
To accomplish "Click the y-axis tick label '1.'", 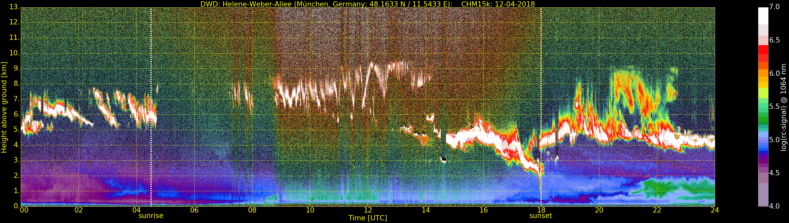I will point(17,191).
